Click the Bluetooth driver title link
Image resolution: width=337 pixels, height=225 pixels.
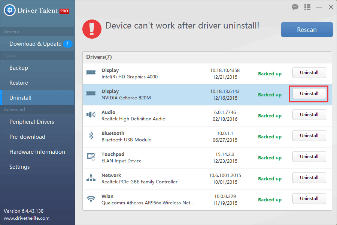coord(113,133)
